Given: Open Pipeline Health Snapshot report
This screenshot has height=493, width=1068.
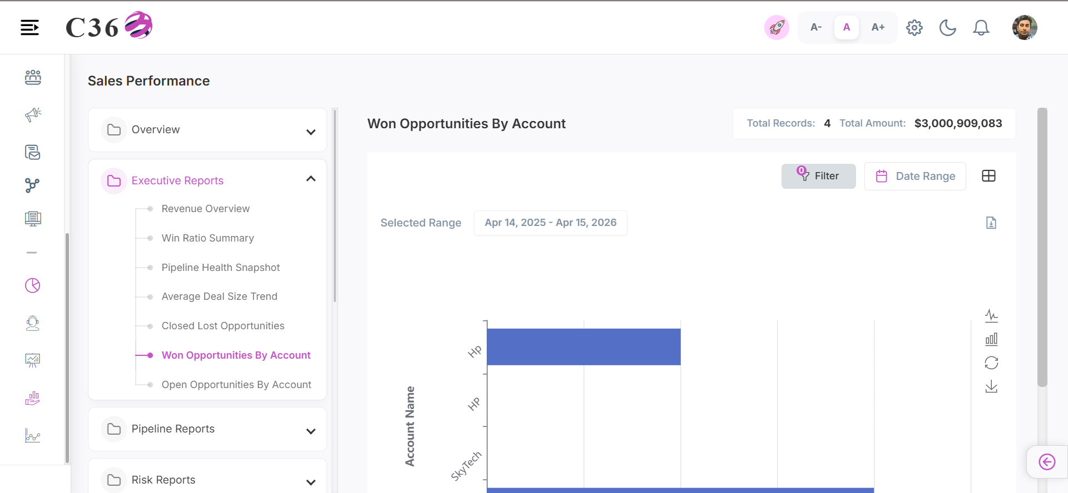Looking at the screenshot, I should click(x=221, y=268).
